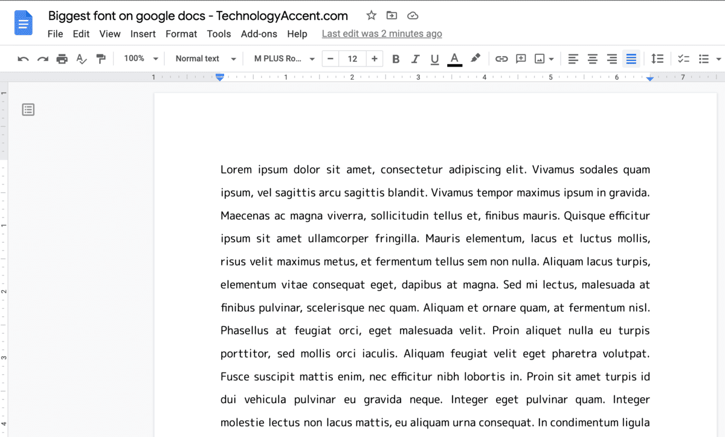The height and width of the screenshot is (437, 725).
Task: Click the Undo icon
Action: point(23,58)
